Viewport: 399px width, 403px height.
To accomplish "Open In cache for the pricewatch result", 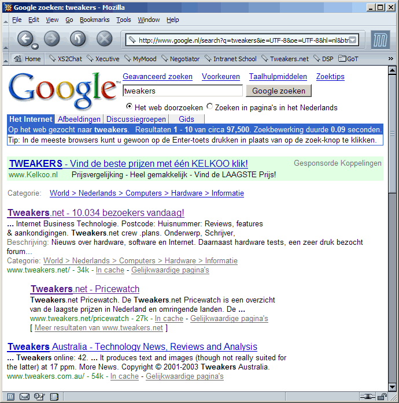I will click(169, 319).
